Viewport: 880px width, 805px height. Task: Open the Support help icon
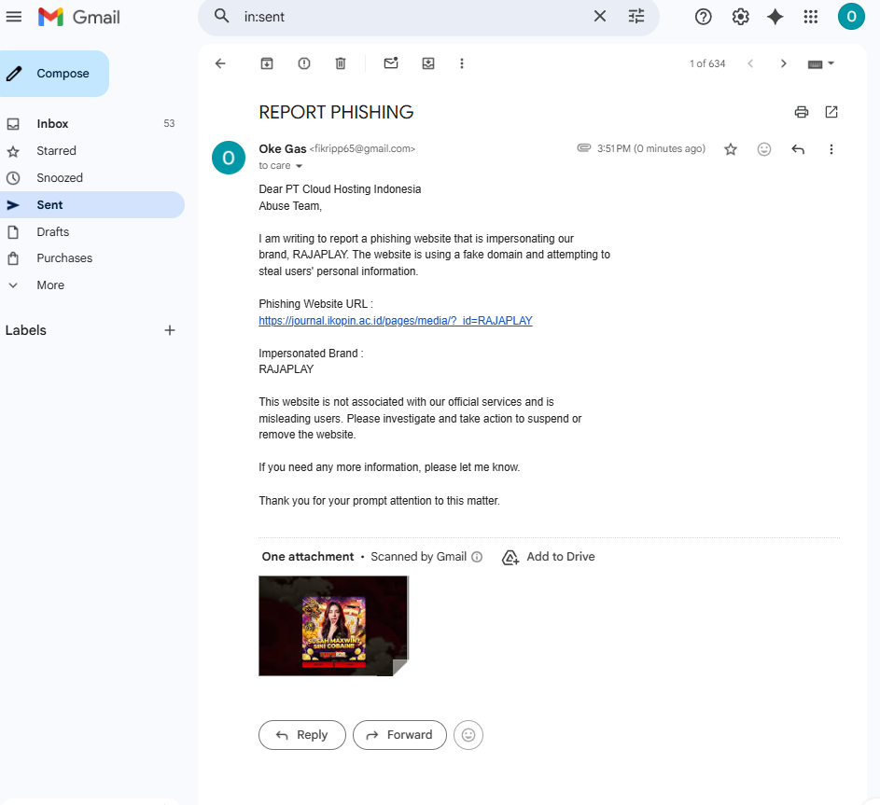point(703,17)
